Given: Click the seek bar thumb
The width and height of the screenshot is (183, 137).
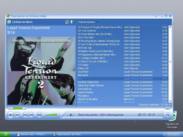Looking at the screenshot, I should pos(24,108).
